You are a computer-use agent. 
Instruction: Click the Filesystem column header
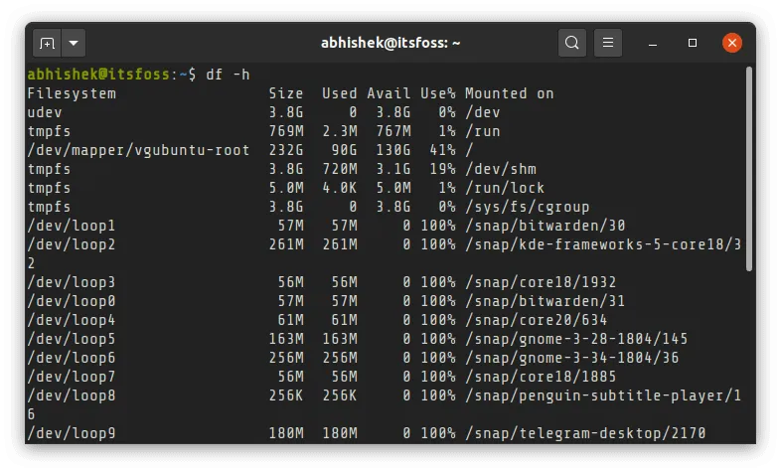[x=72, y=93]
